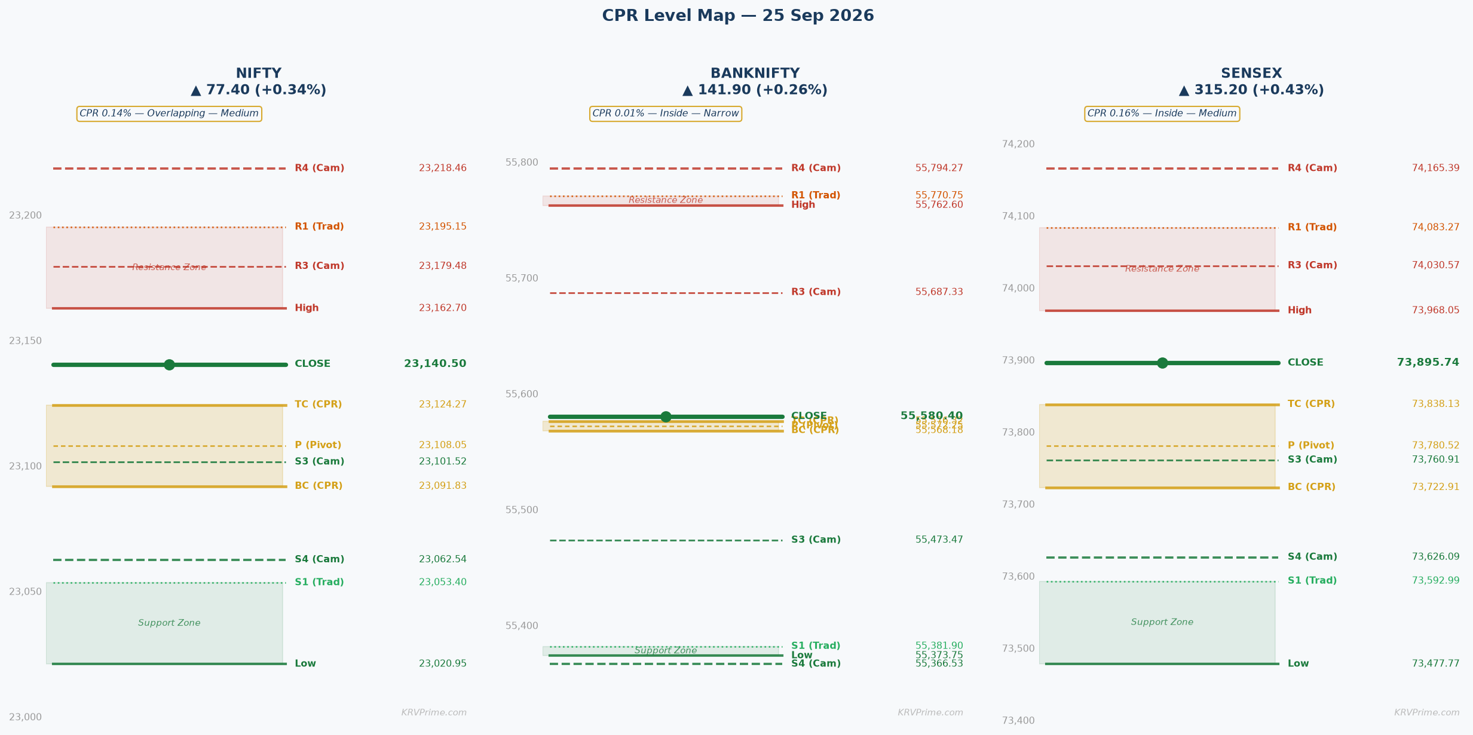Click the NIFTY close marker dot
Image resolution: width=1473 pixels, height=735 pixels.
coord(169,365)
